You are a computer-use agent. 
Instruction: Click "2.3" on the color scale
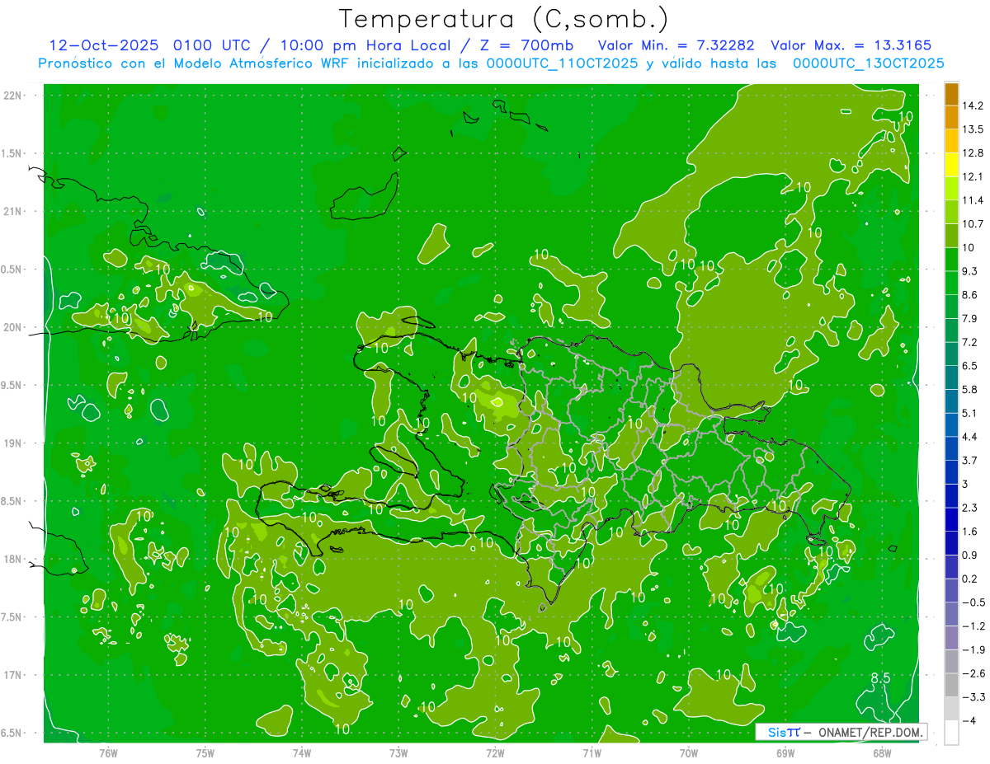pos(970,508)
